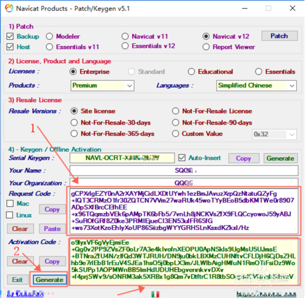Select Navicat v12 radio button
Image resolution: width=306 pixels, height=298 pixels.
[206, 36]
